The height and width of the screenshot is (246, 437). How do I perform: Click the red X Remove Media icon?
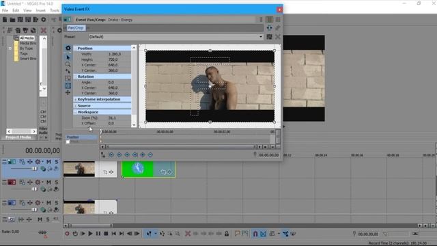44,30
